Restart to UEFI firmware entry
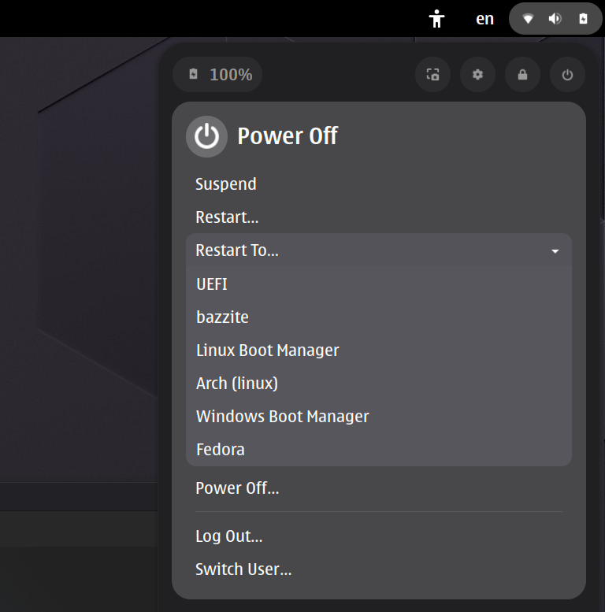The height and width of the screenshot is (612, 605). [379, 284]
